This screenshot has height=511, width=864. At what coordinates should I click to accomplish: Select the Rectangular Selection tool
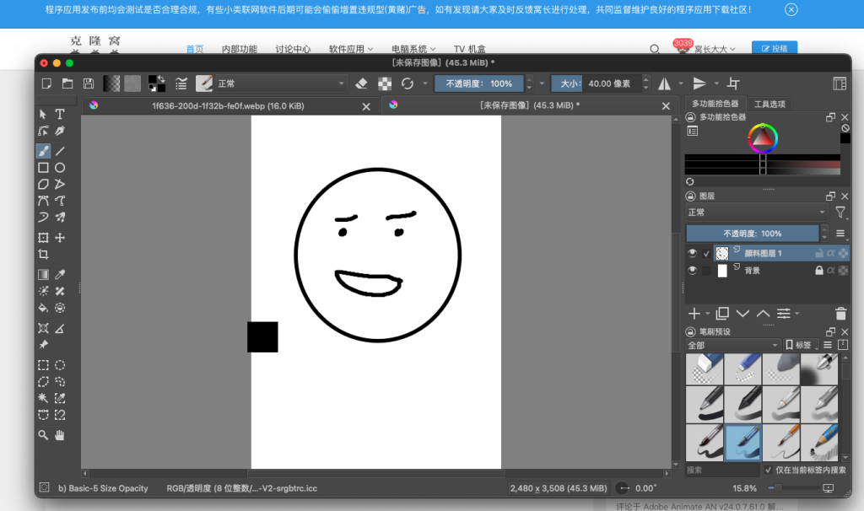tap(44, 365)
